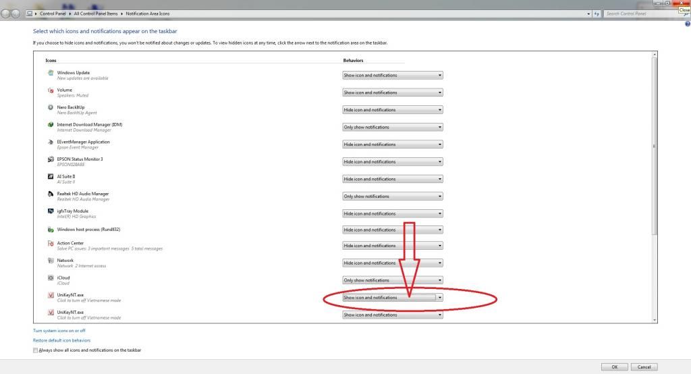
Task: Open the iCloud behavior dropdown
Action: 393,280
